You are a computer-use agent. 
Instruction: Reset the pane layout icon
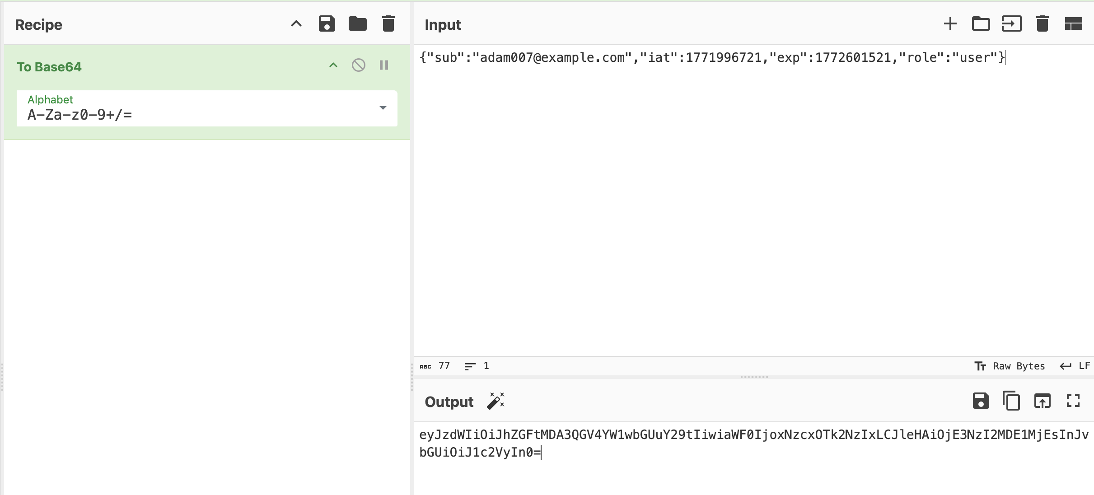[1073, 24]
